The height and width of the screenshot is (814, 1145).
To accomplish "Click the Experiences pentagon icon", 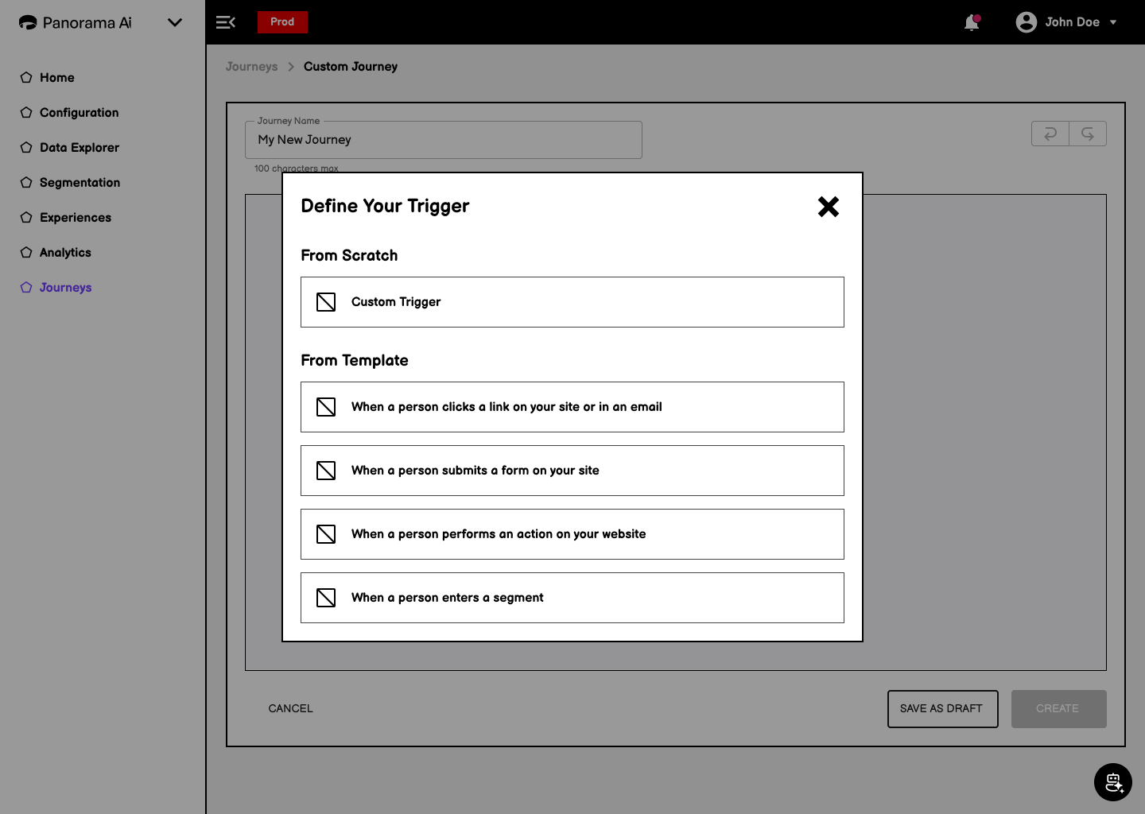I will pyautogui.click(x=26, y=217).
